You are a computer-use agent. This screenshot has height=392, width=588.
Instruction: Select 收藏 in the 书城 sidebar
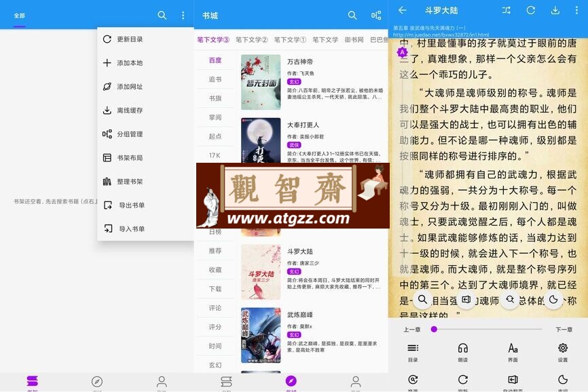215,270
